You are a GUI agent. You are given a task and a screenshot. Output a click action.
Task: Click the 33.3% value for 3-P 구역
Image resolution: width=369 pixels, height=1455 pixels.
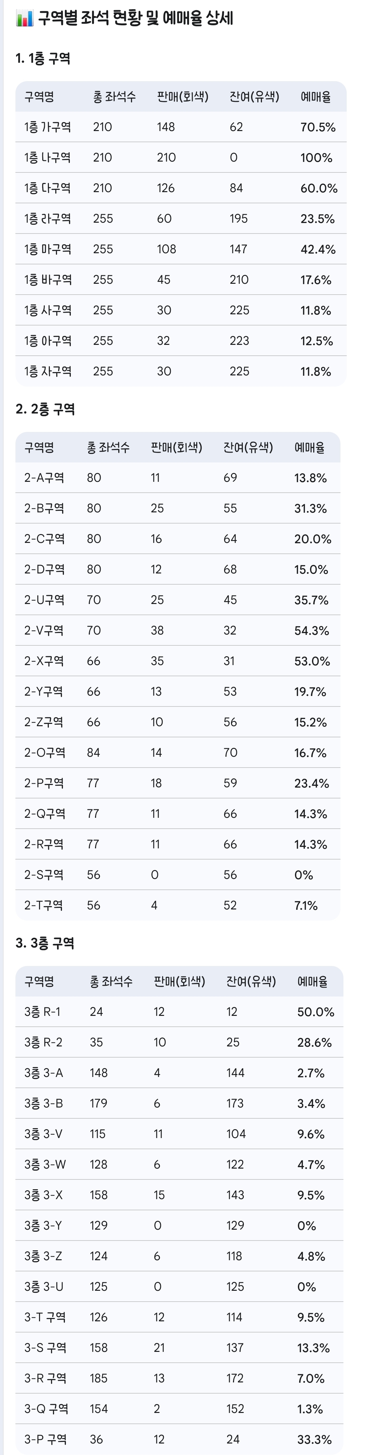(x=314, y=1439)
